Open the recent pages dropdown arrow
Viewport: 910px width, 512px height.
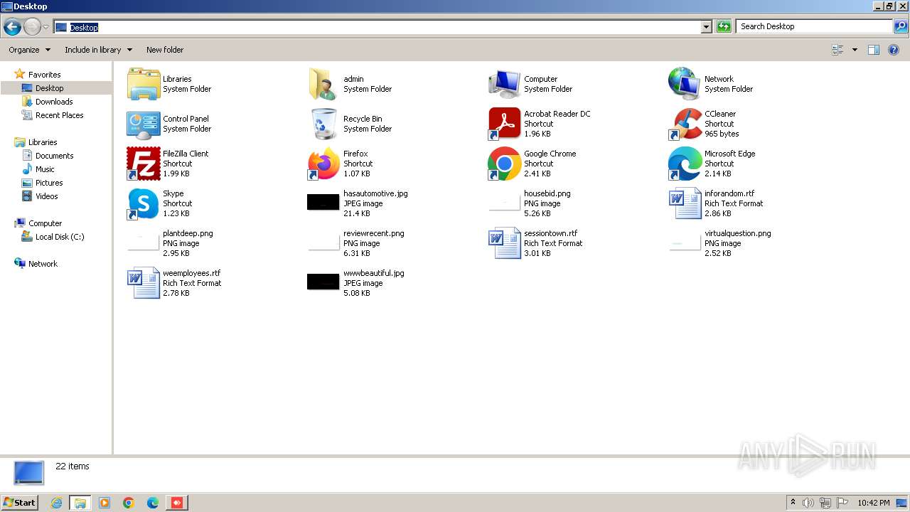pyautogui.click(x=45, y=27)
